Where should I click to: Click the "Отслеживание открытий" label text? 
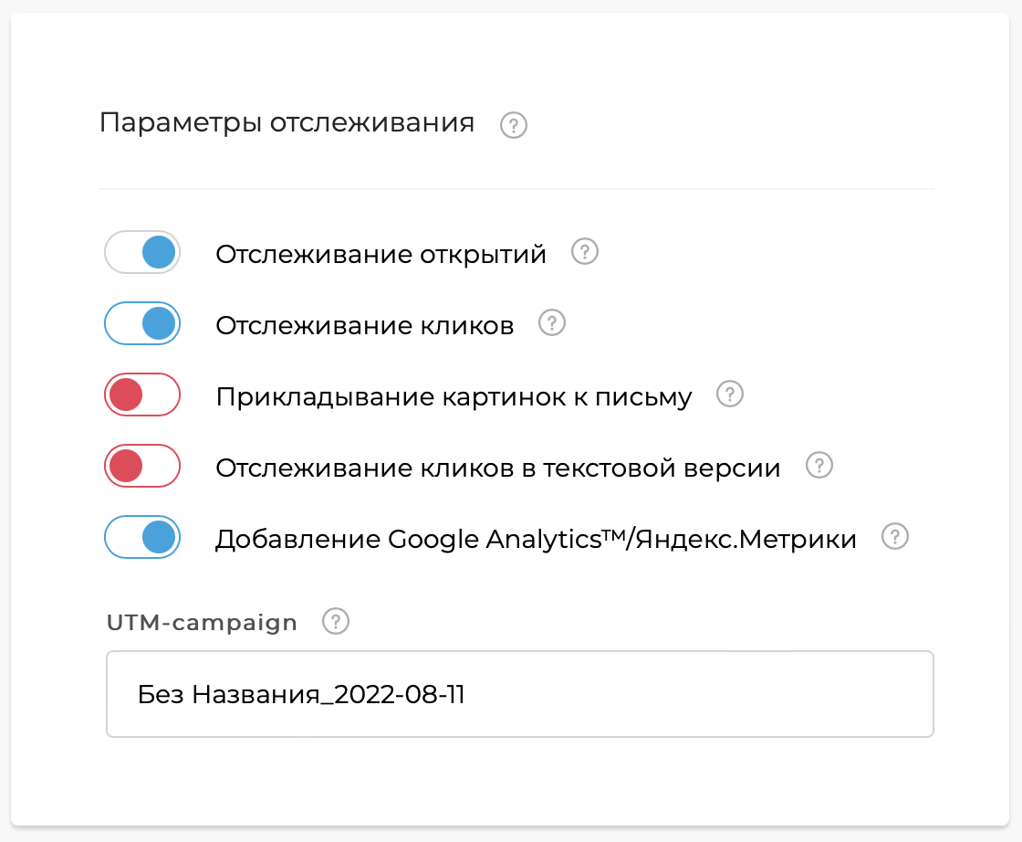(x=380, y=253)
